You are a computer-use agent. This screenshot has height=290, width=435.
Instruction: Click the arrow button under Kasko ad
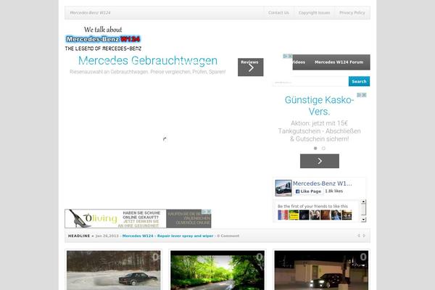[320, 161]
